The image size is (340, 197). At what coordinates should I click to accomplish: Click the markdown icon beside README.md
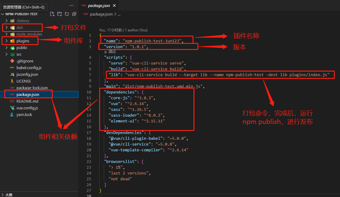pos(12,101)
